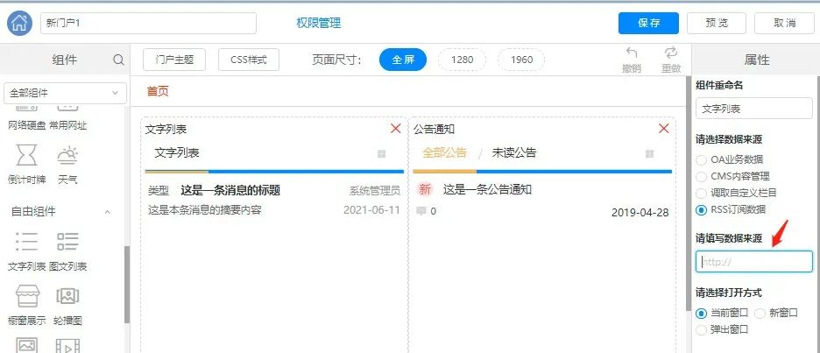Switch to 全部公告 tab
820x353 pixels.
444,152
